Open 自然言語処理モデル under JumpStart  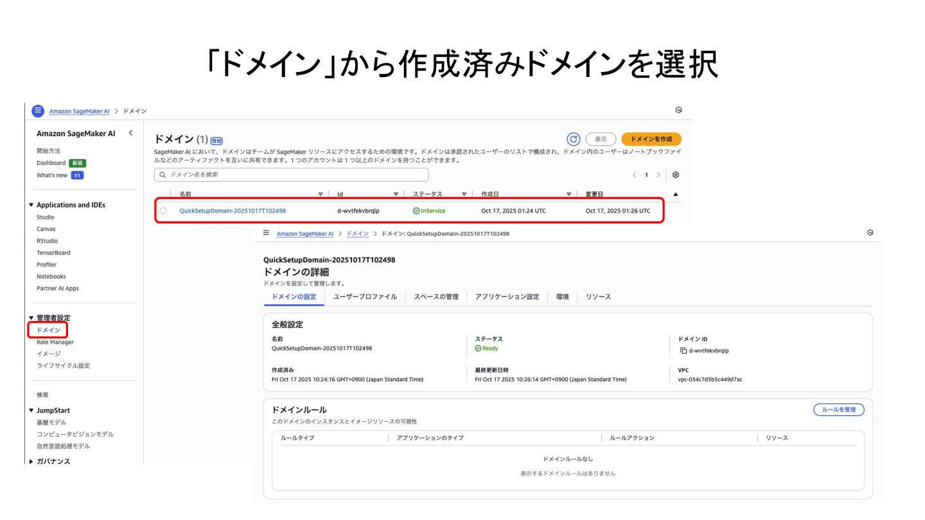click(64, 446)
